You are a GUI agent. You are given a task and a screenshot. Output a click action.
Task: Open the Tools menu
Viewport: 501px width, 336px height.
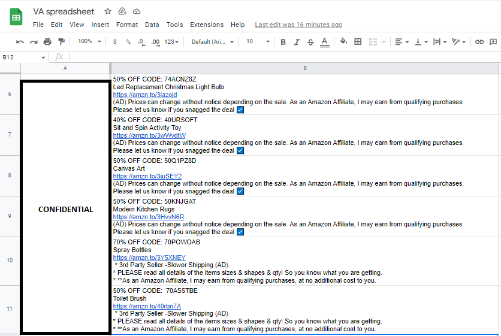point(174,25)
